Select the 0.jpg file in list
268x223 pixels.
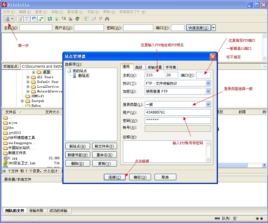point(13,158)
